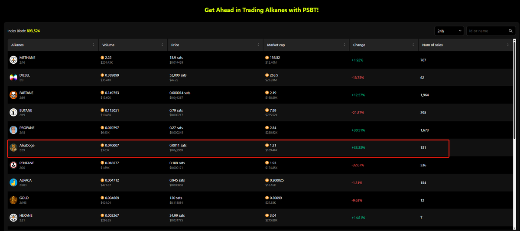The height and width of the screenshot is (231, 520).
Task: Click the id or name search field
Action: [x=487, y=31]
